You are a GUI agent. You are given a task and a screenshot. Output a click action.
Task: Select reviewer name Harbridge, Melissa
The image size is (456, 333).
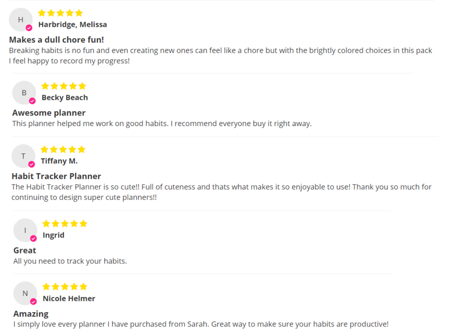[x=72, y=25]
